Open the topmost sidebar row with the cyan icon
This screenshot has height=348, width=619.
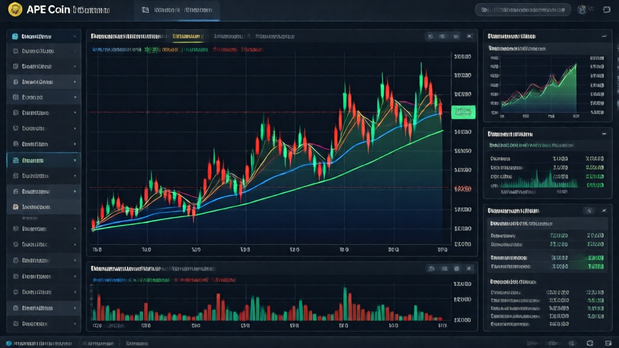pyautogui.click(x=44, y=36)
